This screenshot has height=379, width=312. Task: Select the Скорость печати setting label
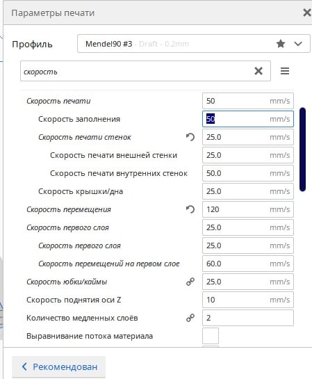(x=58, y=101)
